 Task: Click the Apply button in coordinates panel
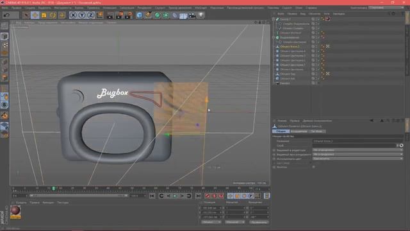[x=259, y=222]
